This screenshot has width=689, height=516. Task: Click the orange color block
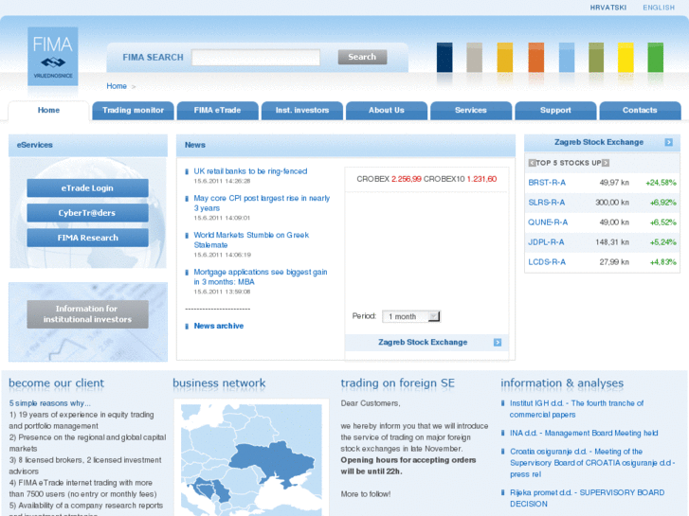tap(536, 57)
